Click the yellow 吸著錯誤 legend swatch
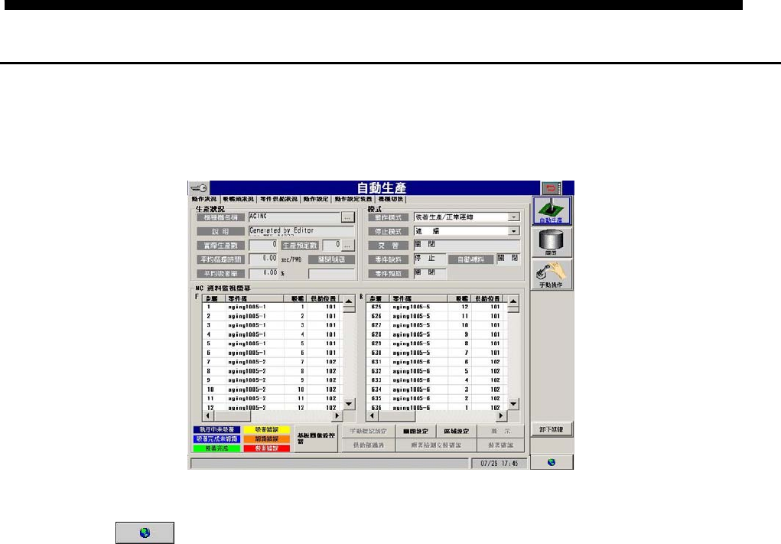The width and height of the screenshot is (781, 544). click(267, 429)
